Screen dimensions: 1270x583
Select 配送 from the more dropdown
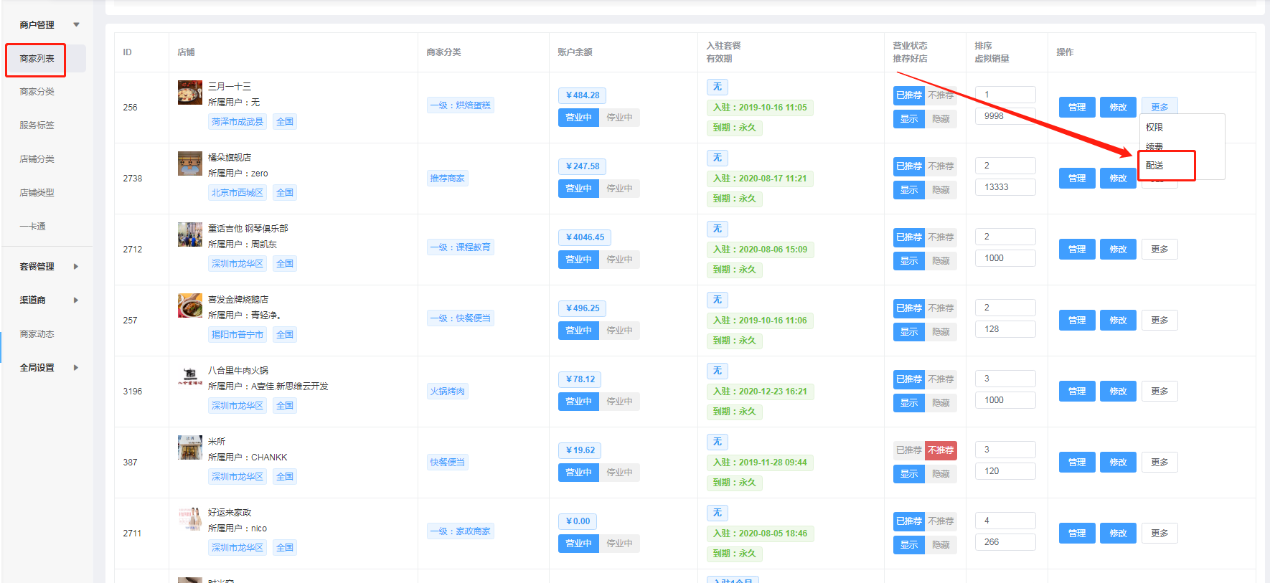click(x=1154, y=166)
